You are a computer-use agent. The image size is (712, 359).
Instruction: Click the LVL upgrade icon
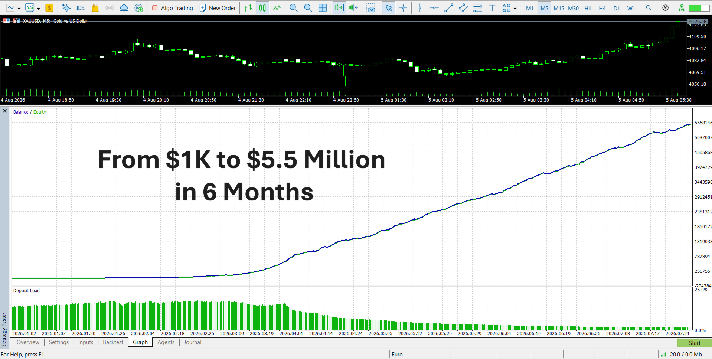pos(682,8)
